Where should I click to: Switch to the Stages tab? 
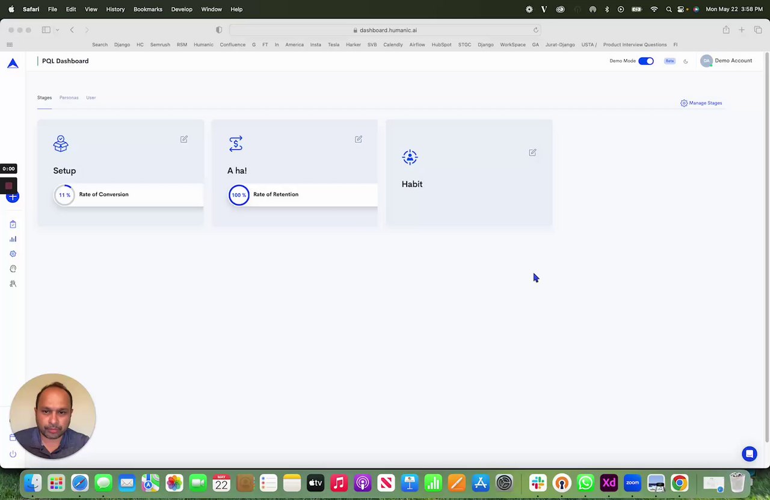tap(45, 97)
